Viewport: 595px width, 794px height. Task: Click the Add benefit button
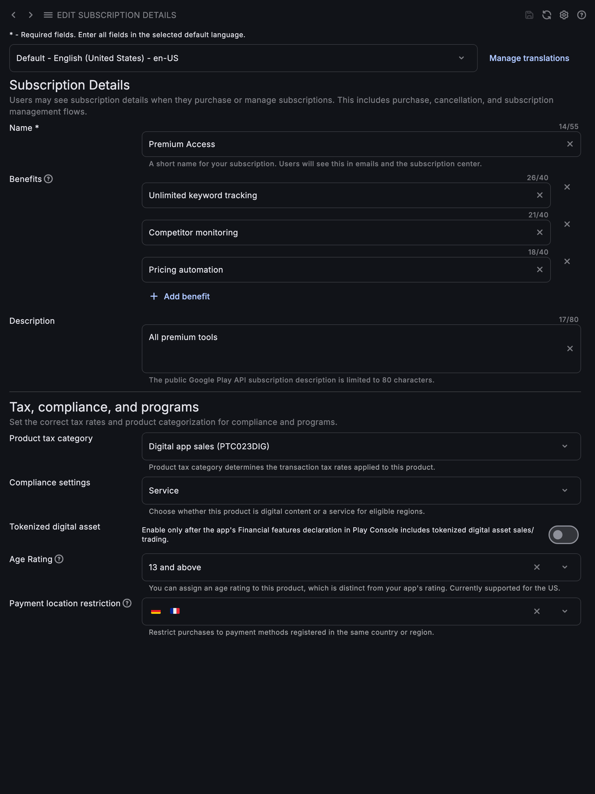tap(180, 296)
